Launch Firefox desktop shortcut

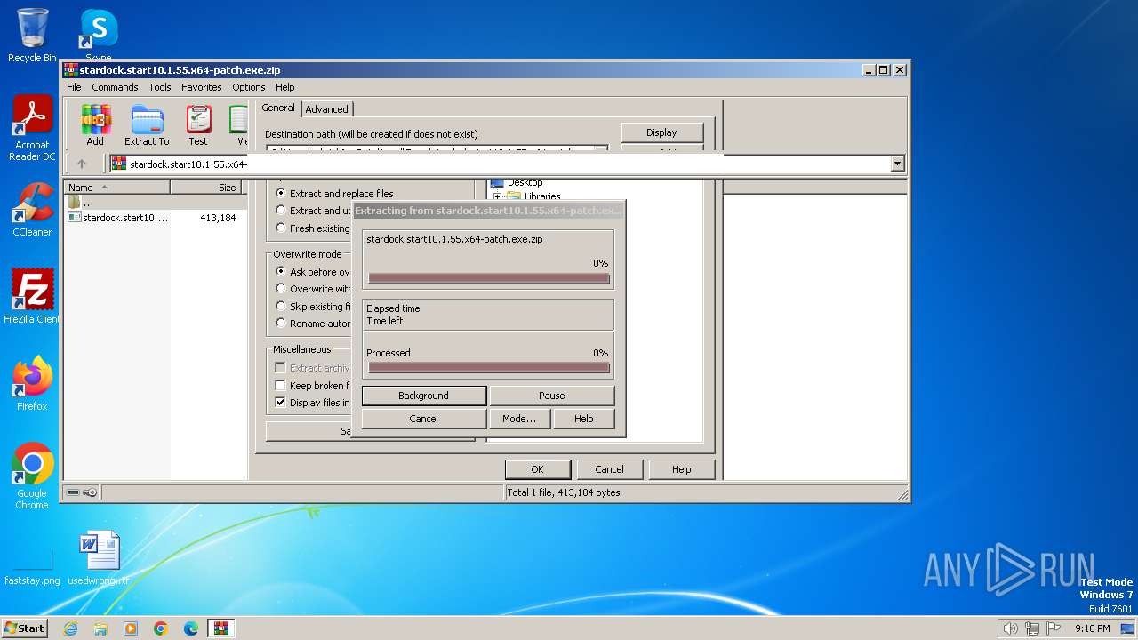[32, 384]
